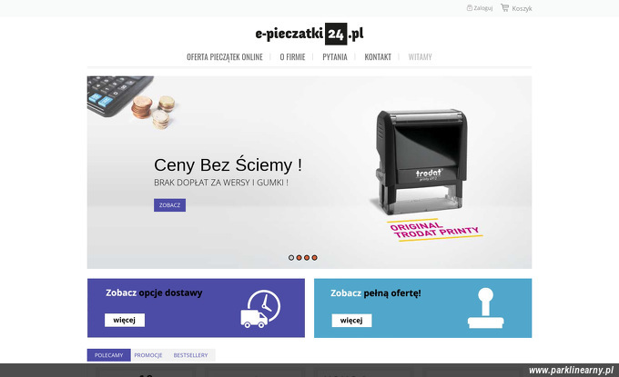This screenshot has height=377, width=619.
Task: Open the O Firmie menu item
Action: (292, 57)
